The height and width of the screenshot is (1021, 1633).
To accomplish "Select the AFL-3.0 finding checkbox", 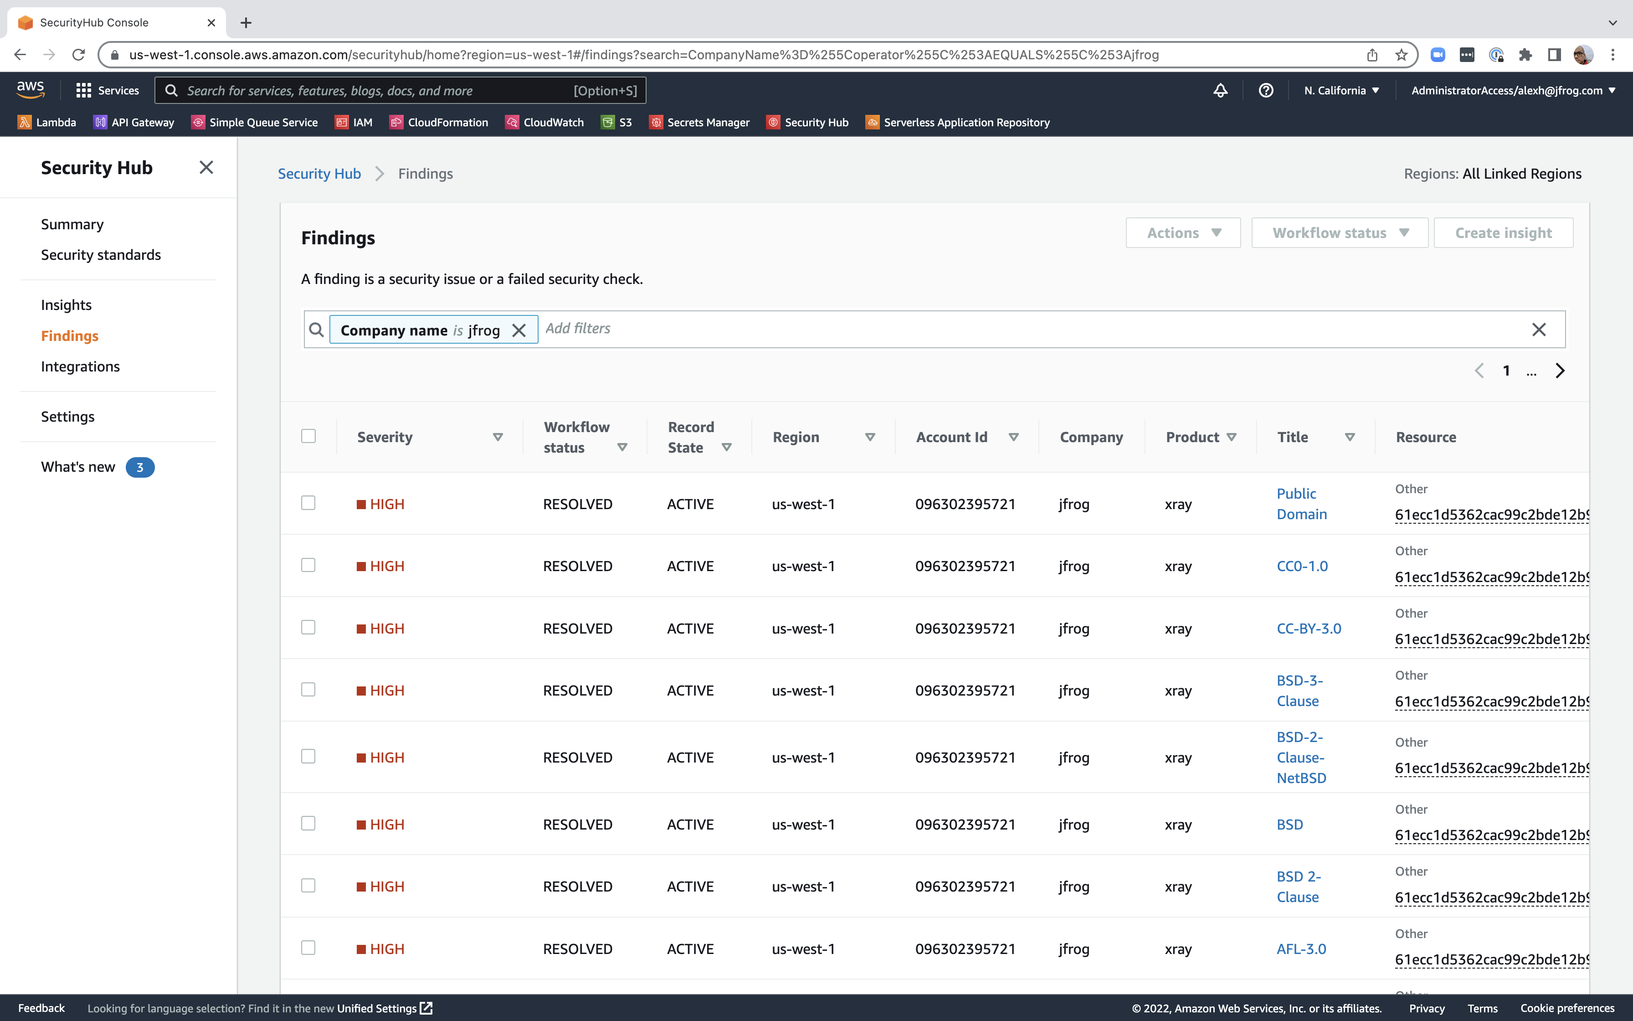I will (308, 948).
